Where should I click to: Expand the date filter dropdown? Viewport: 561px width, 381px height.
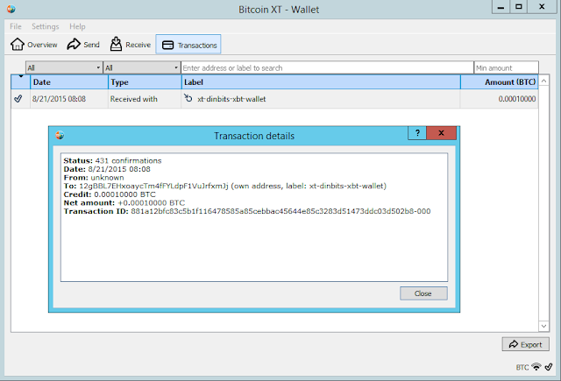(64, 67)
